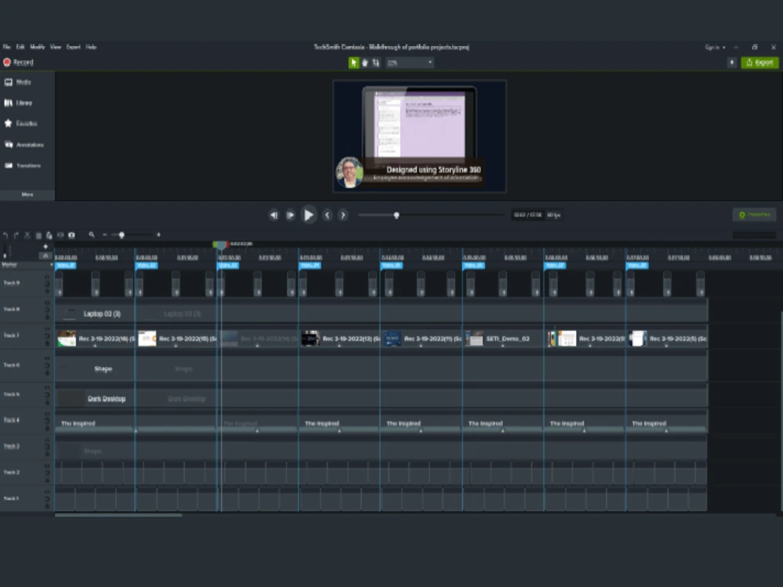Open the Library tab in sidebar
This screenshot has width=783, height=587.
click(19, 103)
